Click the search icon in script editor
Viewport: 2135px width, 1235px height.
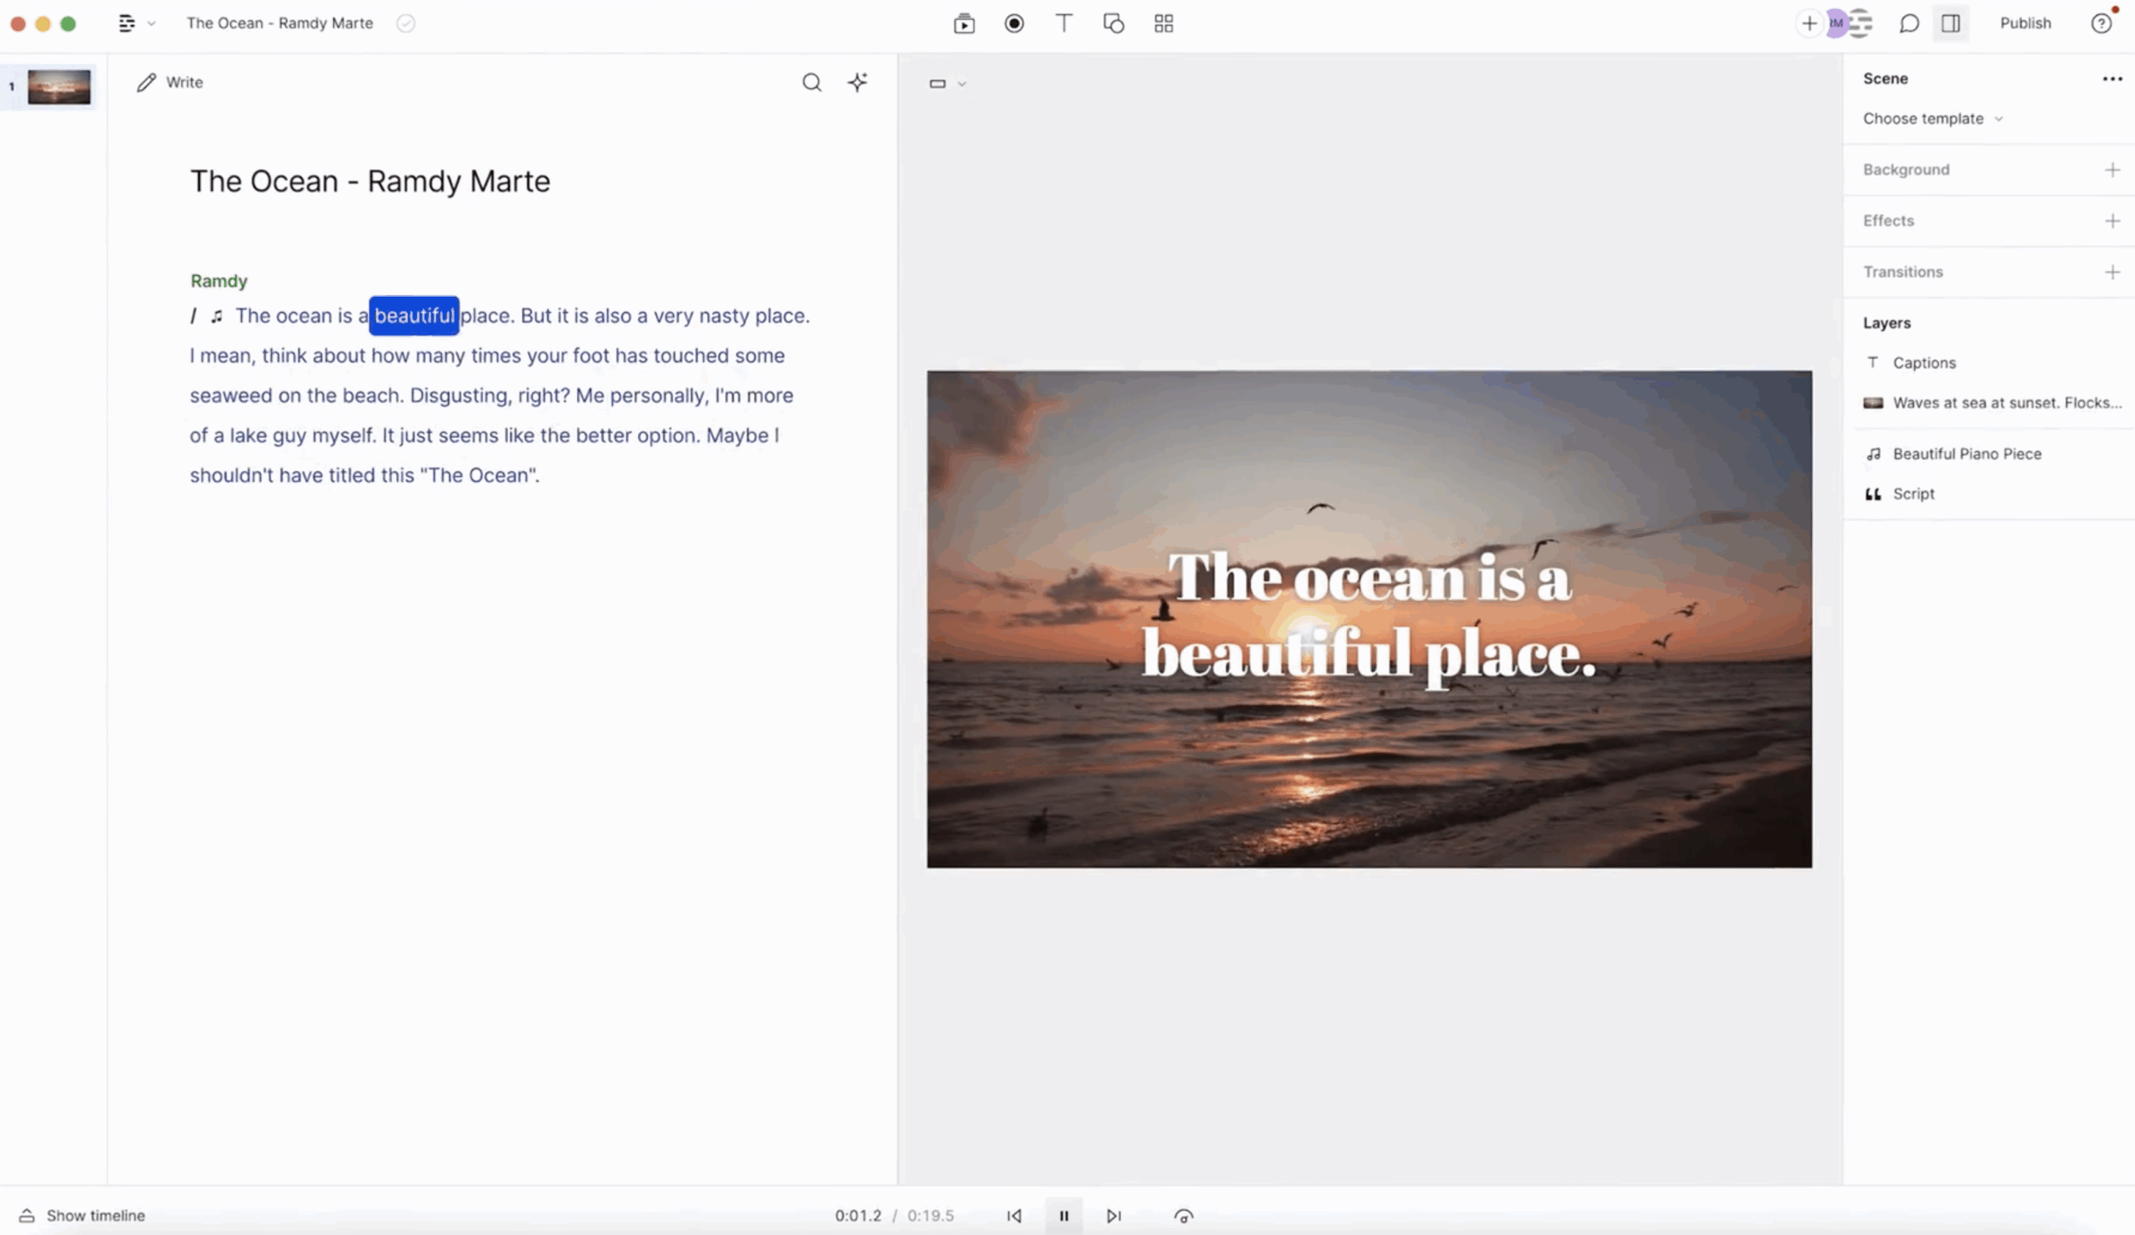pyautogui.click(x=811, y=83)
